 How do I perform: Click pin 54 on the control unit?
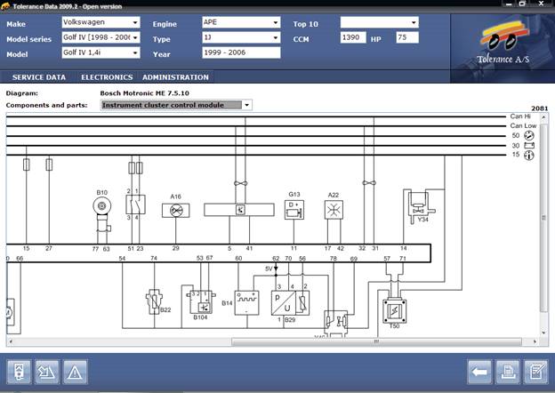coord(122,259)
